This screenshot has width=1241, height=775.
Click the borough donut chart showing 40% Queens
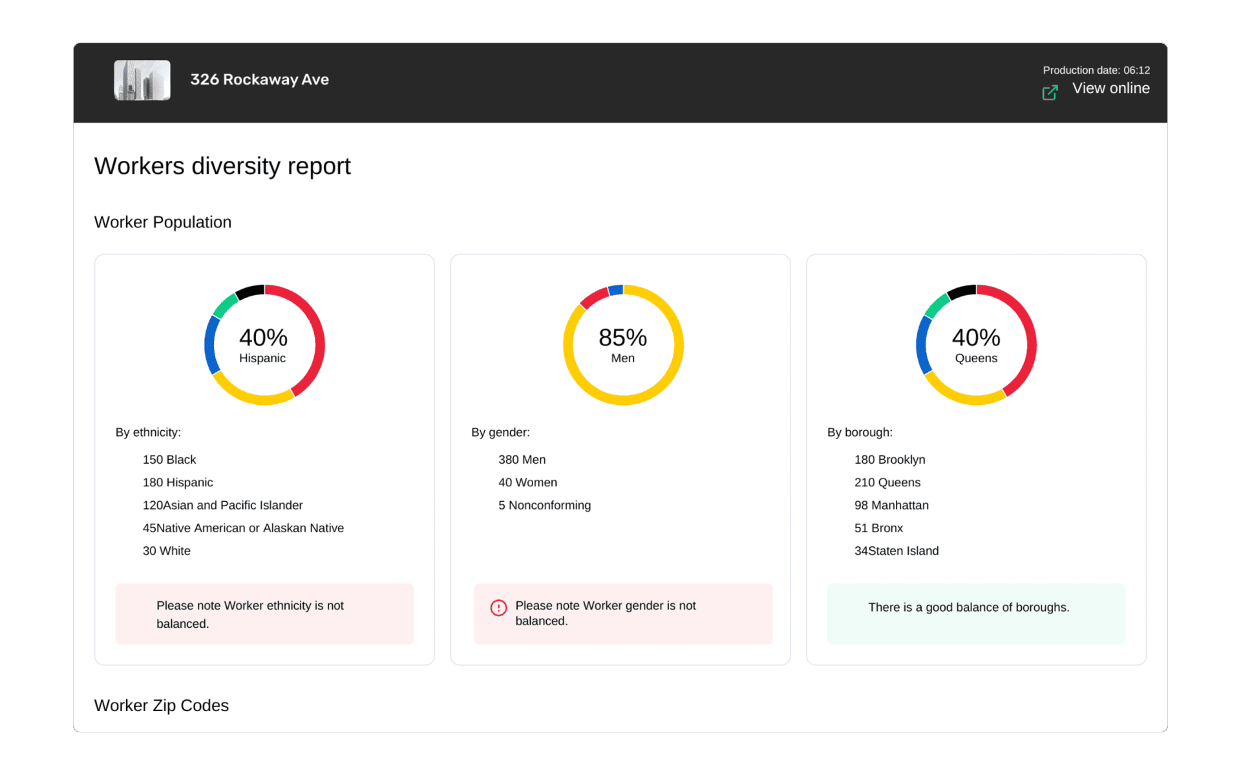click(x=976, y=345)
